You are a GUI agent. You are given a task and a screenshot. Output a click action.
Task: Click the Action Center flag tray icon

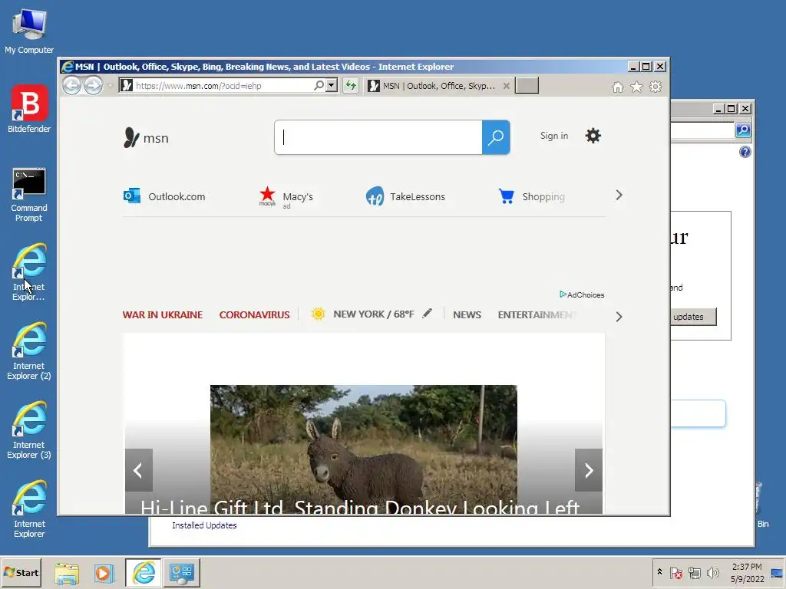675,572
